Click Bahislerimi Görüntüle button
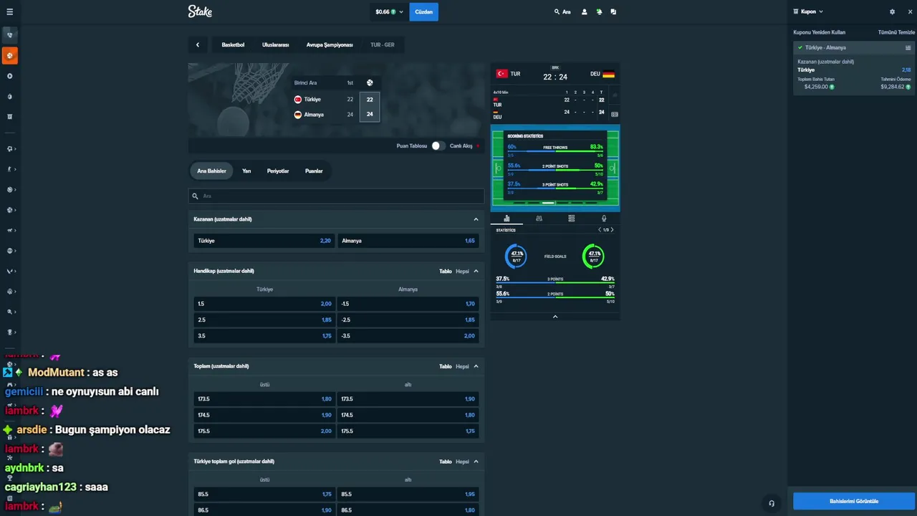The width and height of the screenshot is (917, 516). point(854,501)
